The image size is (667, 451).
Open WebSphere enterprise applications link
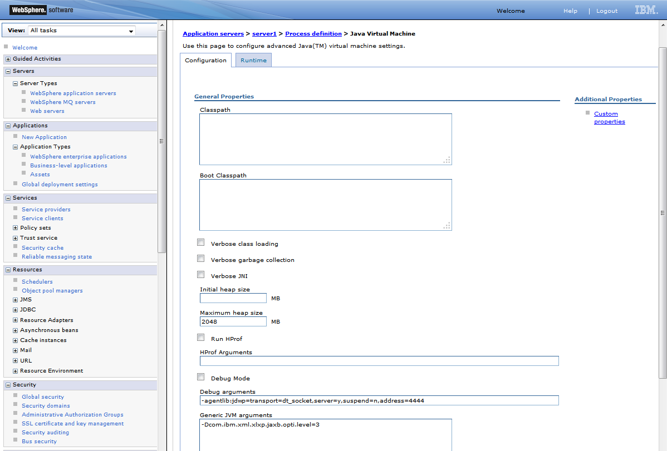(x=79, y=157)
